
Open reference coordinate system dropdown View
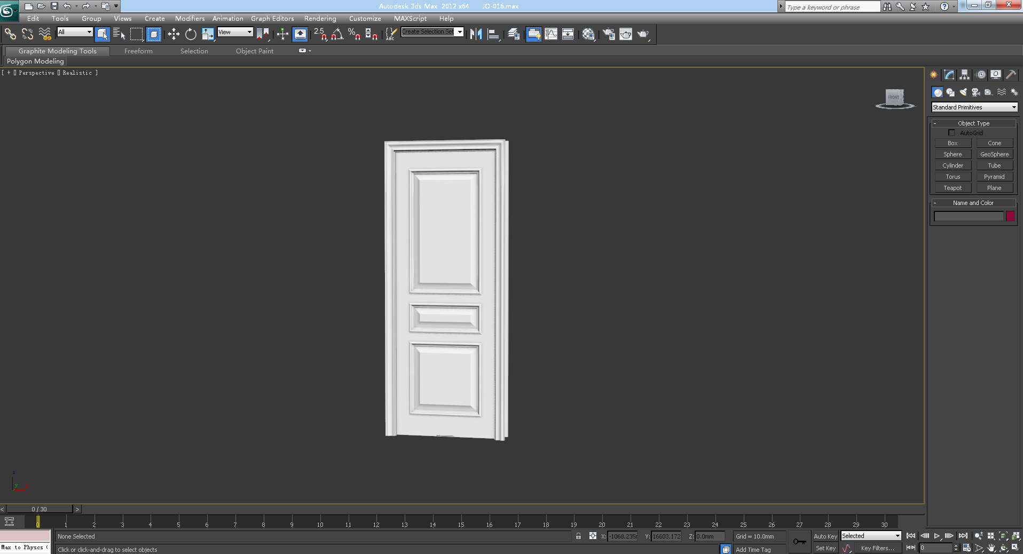click(x=235, y=32)
